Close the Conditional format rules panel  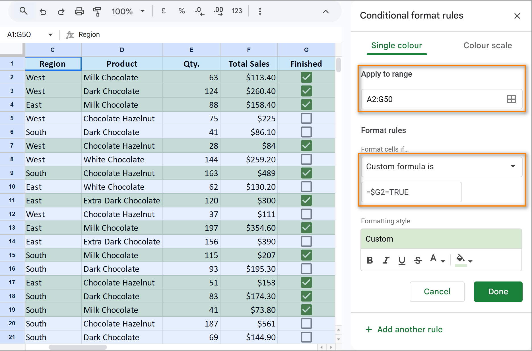[x=517, y=16]
